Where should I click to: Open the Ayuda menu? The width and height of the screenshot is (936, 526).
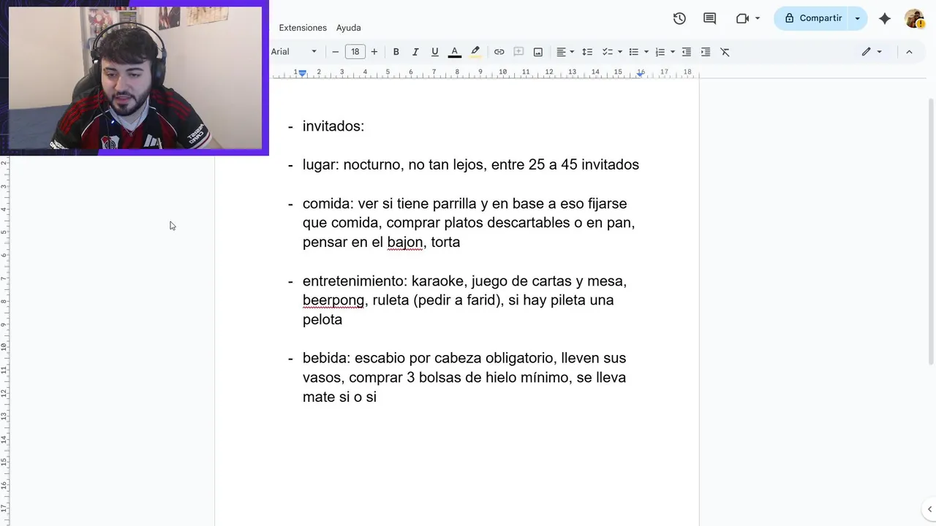click(x=349, y=28)
